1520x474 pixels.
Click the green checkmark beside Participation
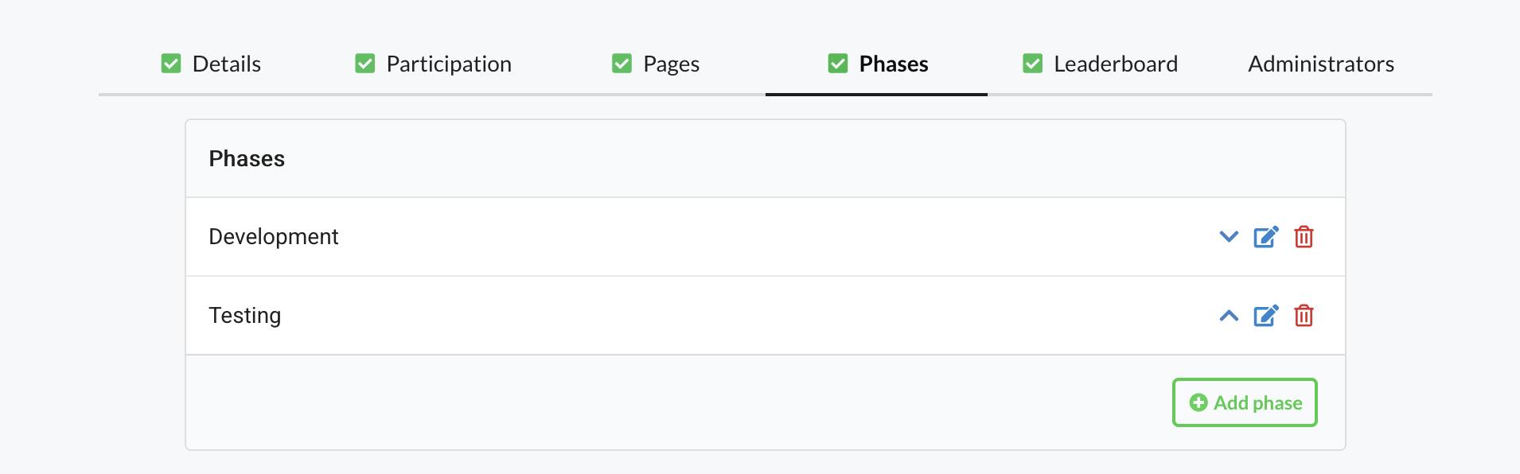click(x=365, y=64)
